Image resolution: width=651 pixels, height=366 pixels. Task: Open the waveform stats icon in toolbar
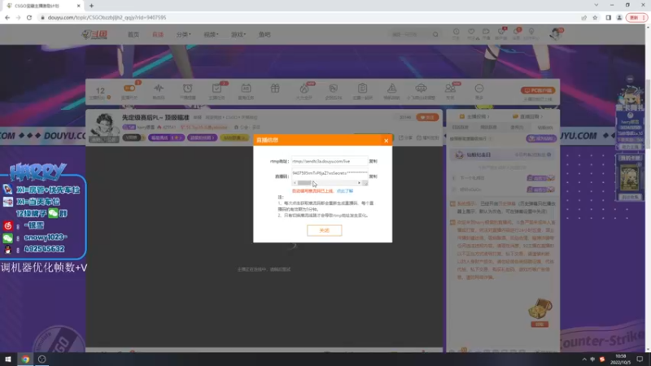[x=159, y=89]
